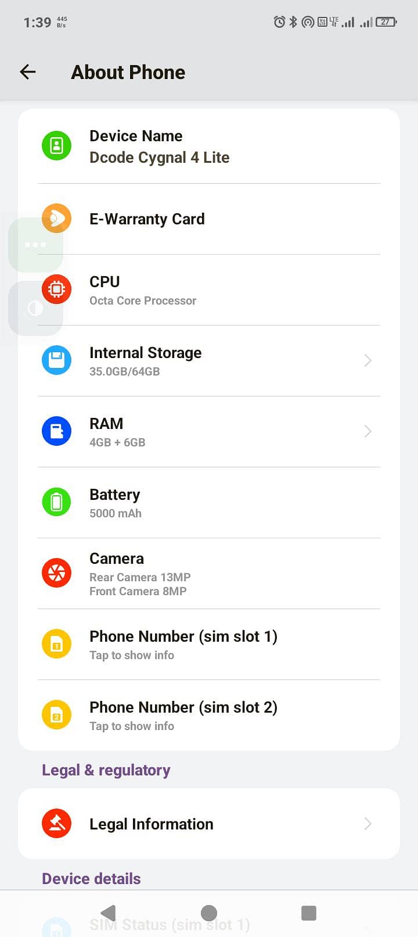Tap the yellow SIM slot 1 icon
Image resolution: width=418 pixels, height=937 pixels.
[x=56, y=644]
